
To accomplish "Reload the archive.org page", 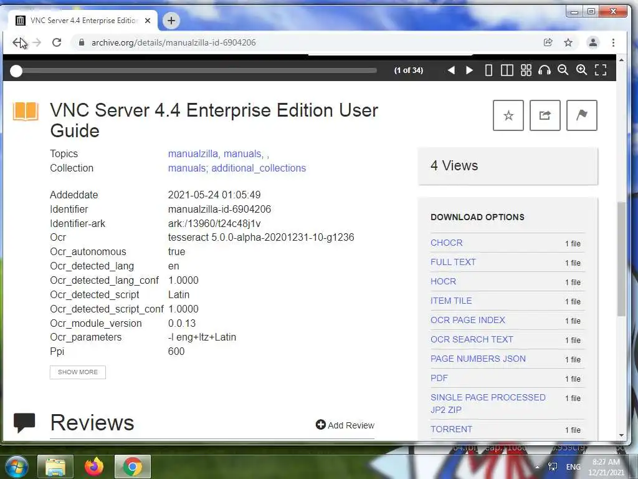I will (x=57, y=42).
